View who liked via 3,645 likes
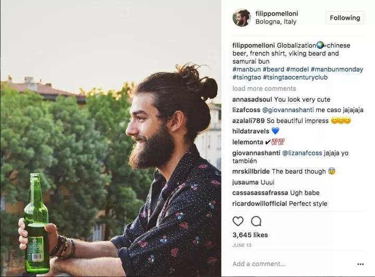This screenshot has height=277, width=375. pyautogui.click(x=250, y=235)
